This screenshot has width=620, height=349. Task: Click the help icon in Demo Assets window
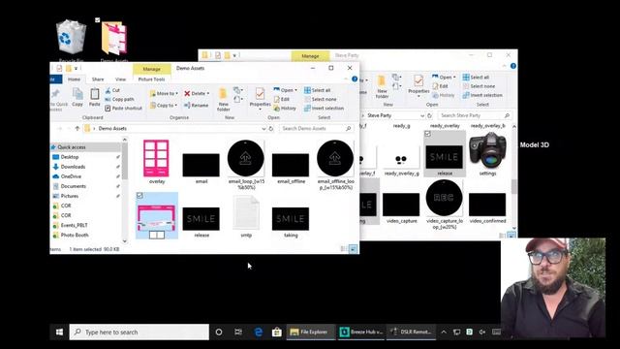click(x=355, y=79)
